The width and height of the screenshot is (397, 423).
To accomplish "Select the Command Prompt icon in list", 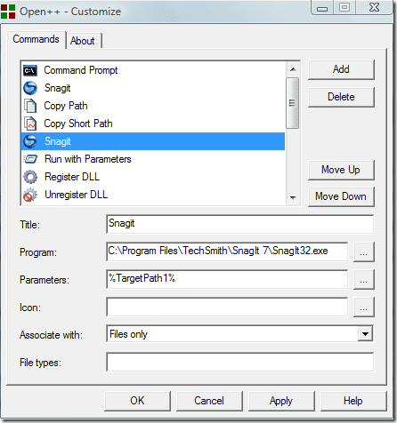I will tap(30, 70).
